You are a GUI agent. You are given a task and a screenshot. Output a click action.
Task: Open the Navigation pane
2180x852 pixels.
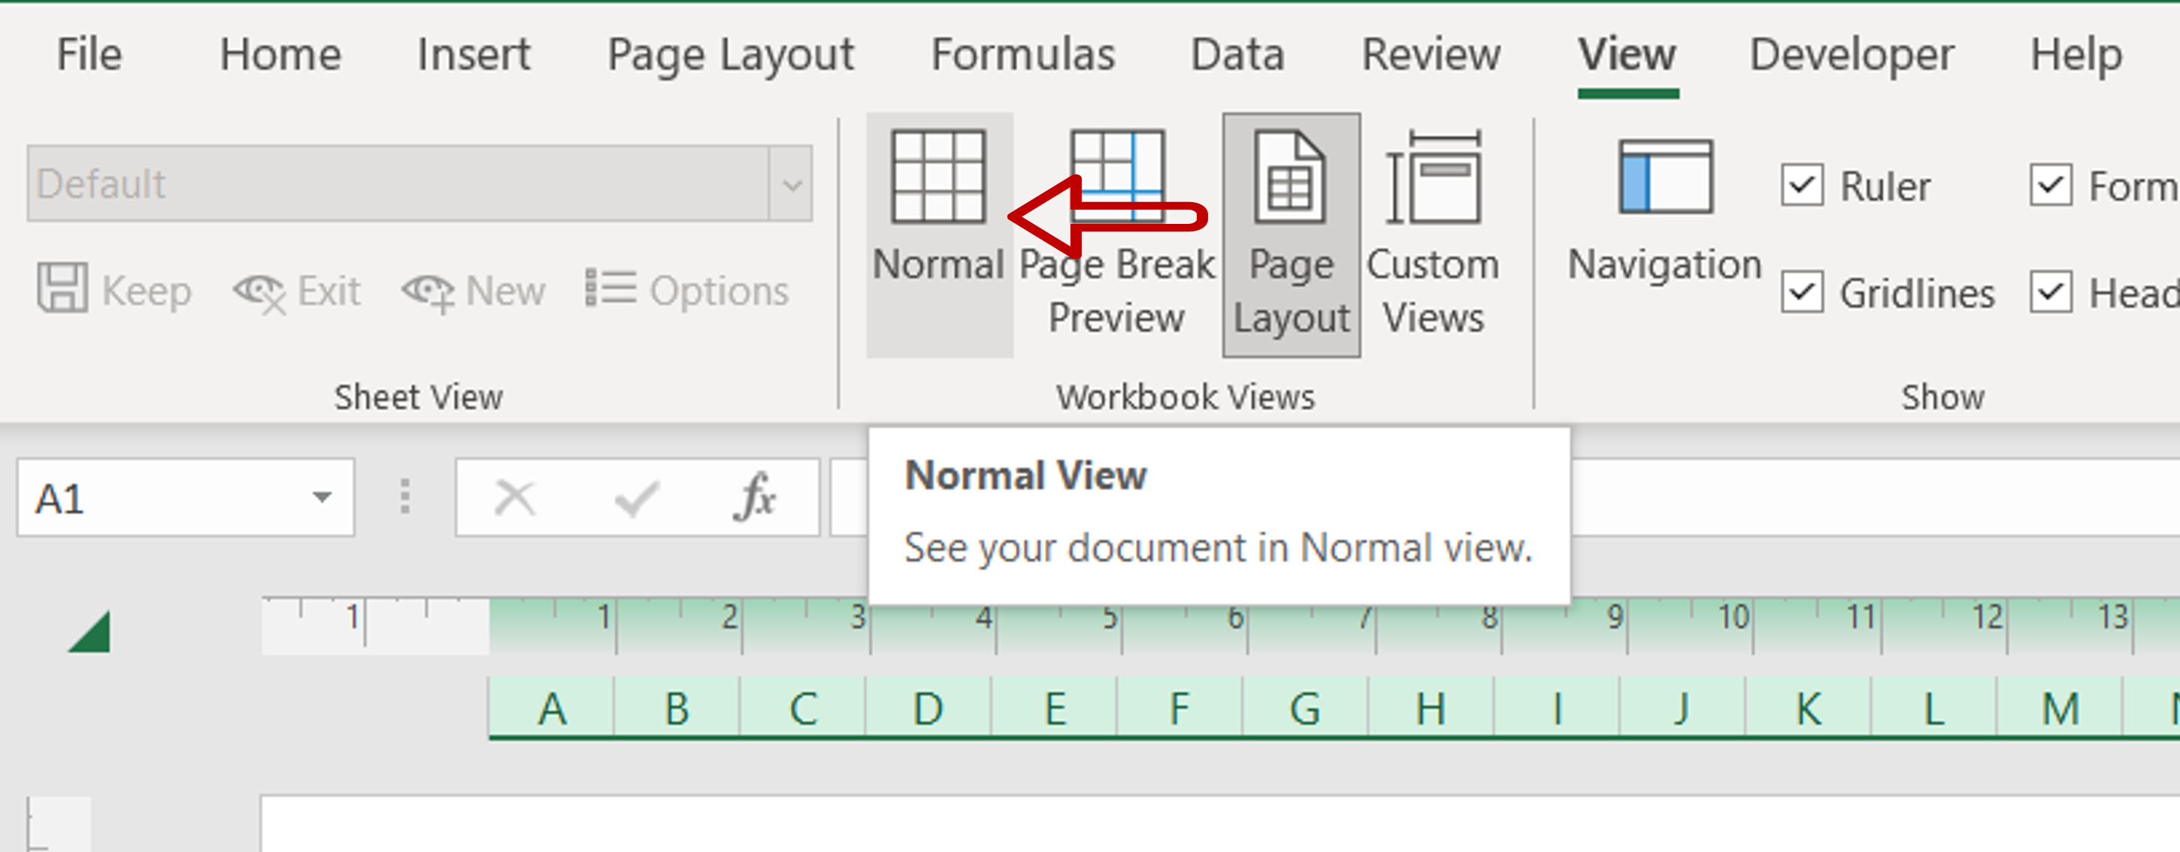(x=1662, y=212)
